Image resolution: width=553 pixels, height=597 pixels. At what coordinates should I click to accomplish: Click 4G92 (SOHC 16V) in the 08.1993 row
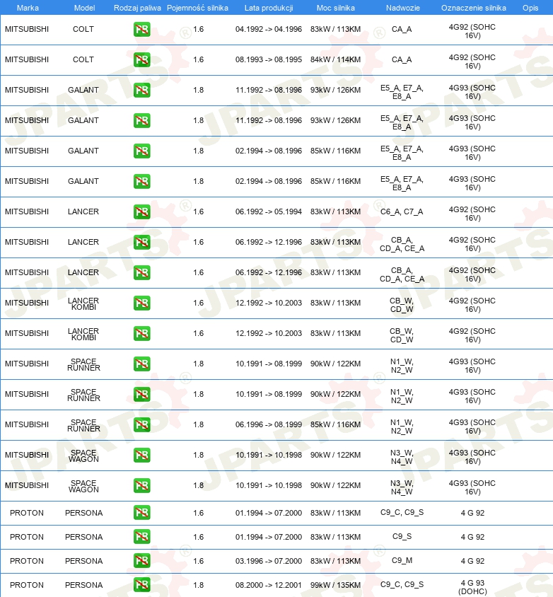[472, 62]
